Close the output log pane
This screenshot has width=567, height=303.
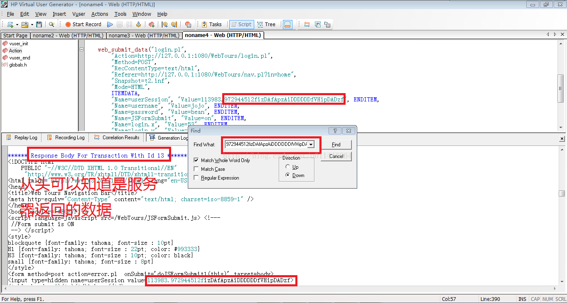tap(562, 138)
